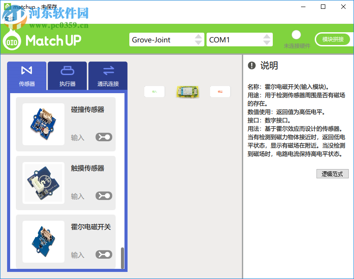
Task: Select the Grove module image on the canvas
Action: point(188,92)
